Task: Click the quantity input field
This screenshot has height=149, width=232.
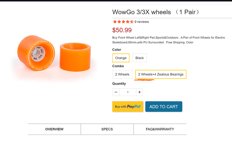Action: (128, 92)
